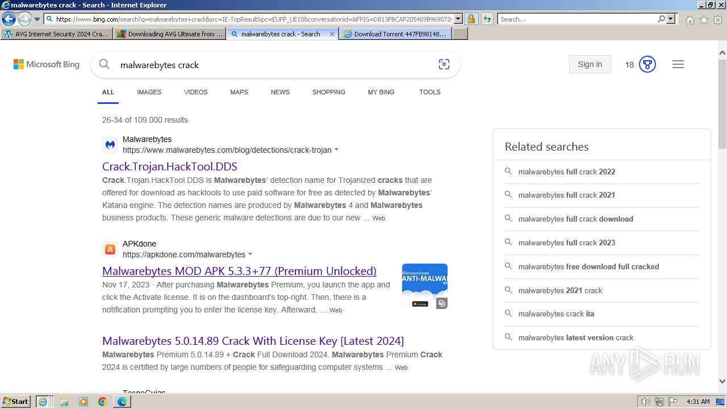Click the browser Forward arrow button
This screenshot has width=727, height=409.
(x=24, y=19)
